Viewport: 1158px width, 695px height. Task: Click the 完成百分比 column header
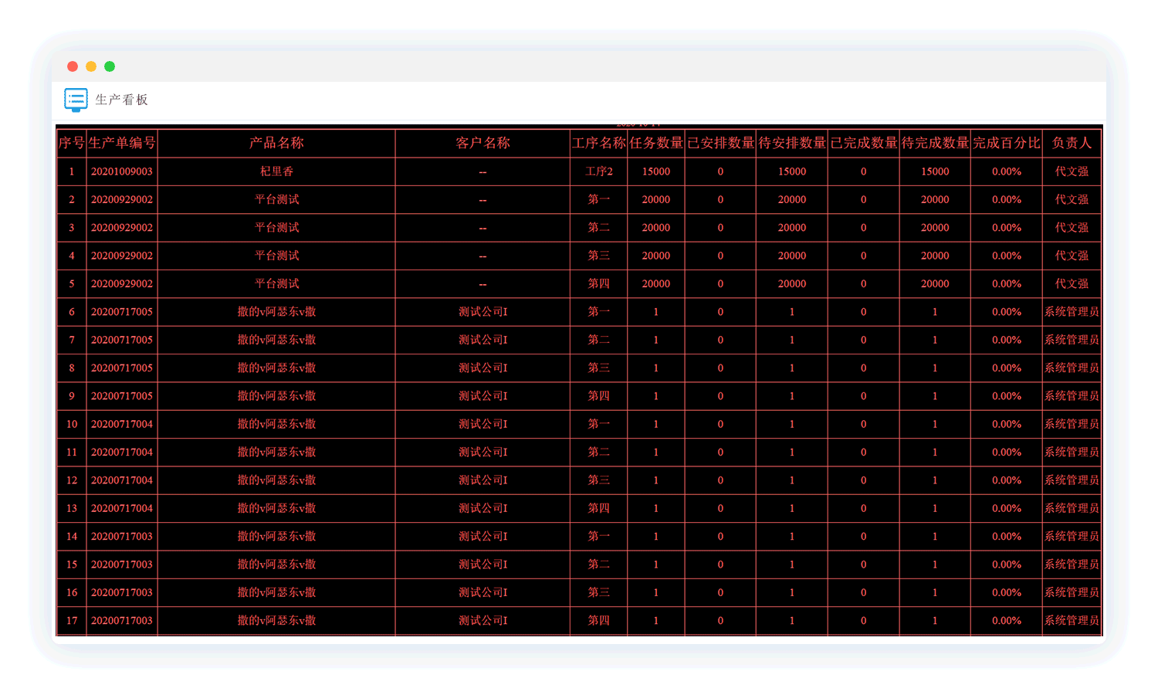point(1007,143)
